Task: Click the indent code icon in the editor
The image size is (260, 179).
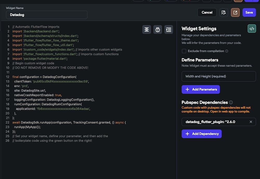Action: point(169,30)
